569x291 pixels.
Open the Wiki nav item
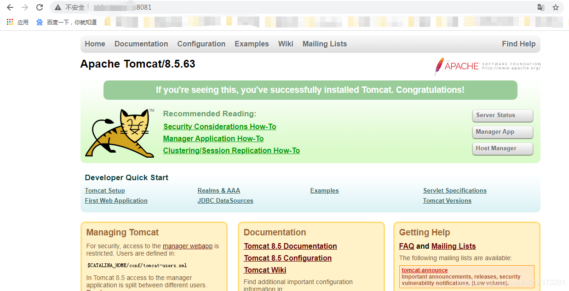[x=286, y=44]
